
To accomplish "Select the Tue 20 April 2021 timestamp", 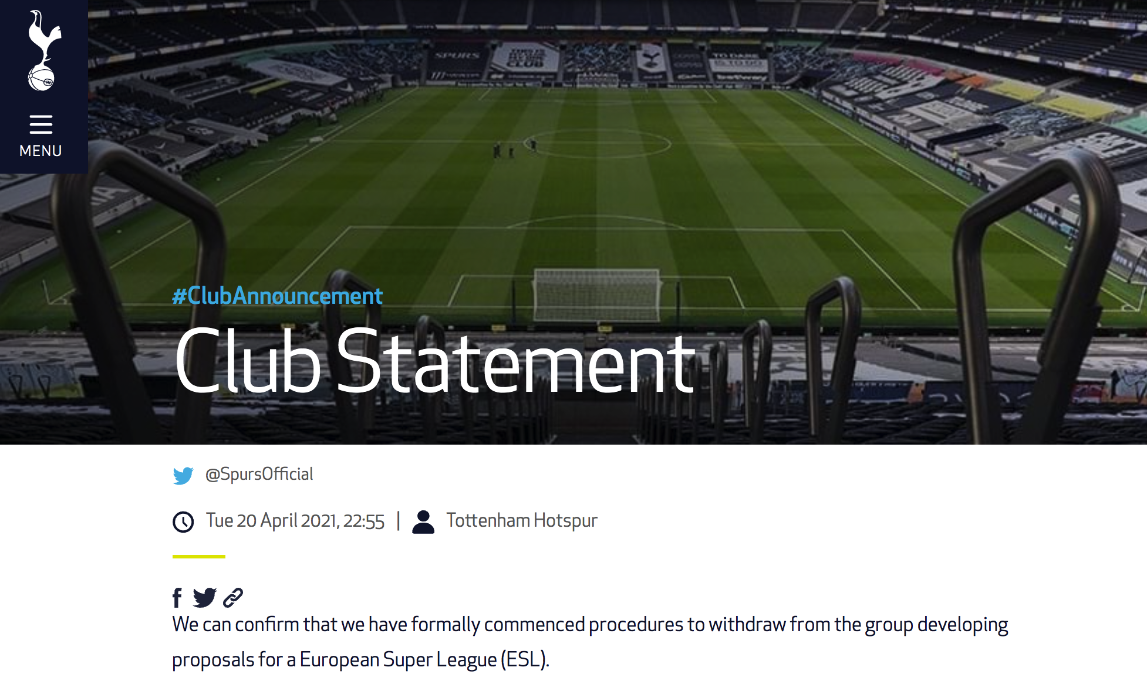I will coord(295,521).
